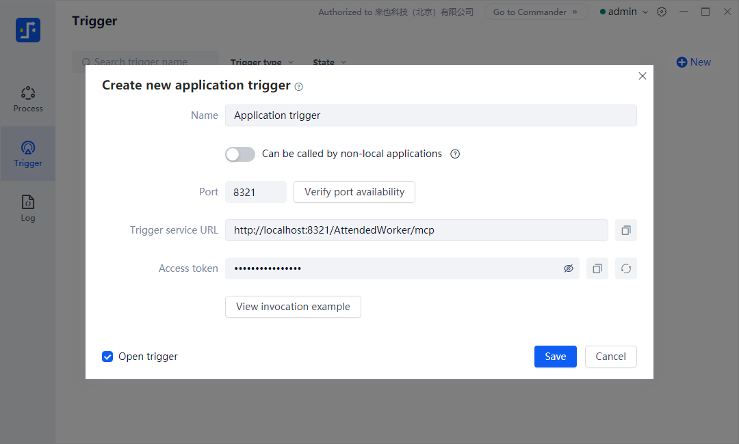
Task: Uncheck the Open trigger checkbox
Action: [x=107, y=357]
